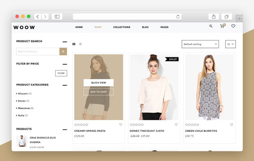Open the Collections menu item
This screenshot has height=161, width=254.
(x=122, y=27)
